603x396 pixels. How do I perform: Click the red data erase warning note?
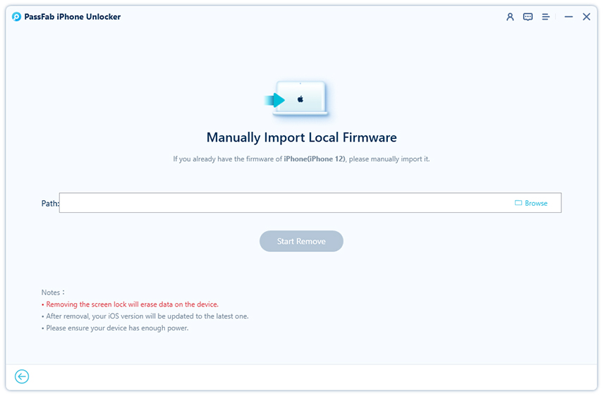pyautogui.click(x=130, y=304)
